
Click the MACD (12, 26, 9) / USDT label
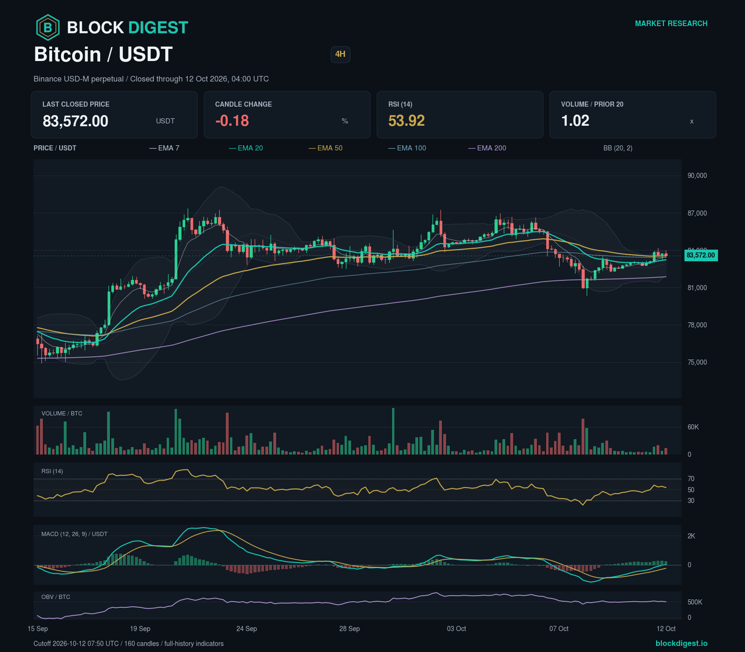click(74, 534)
